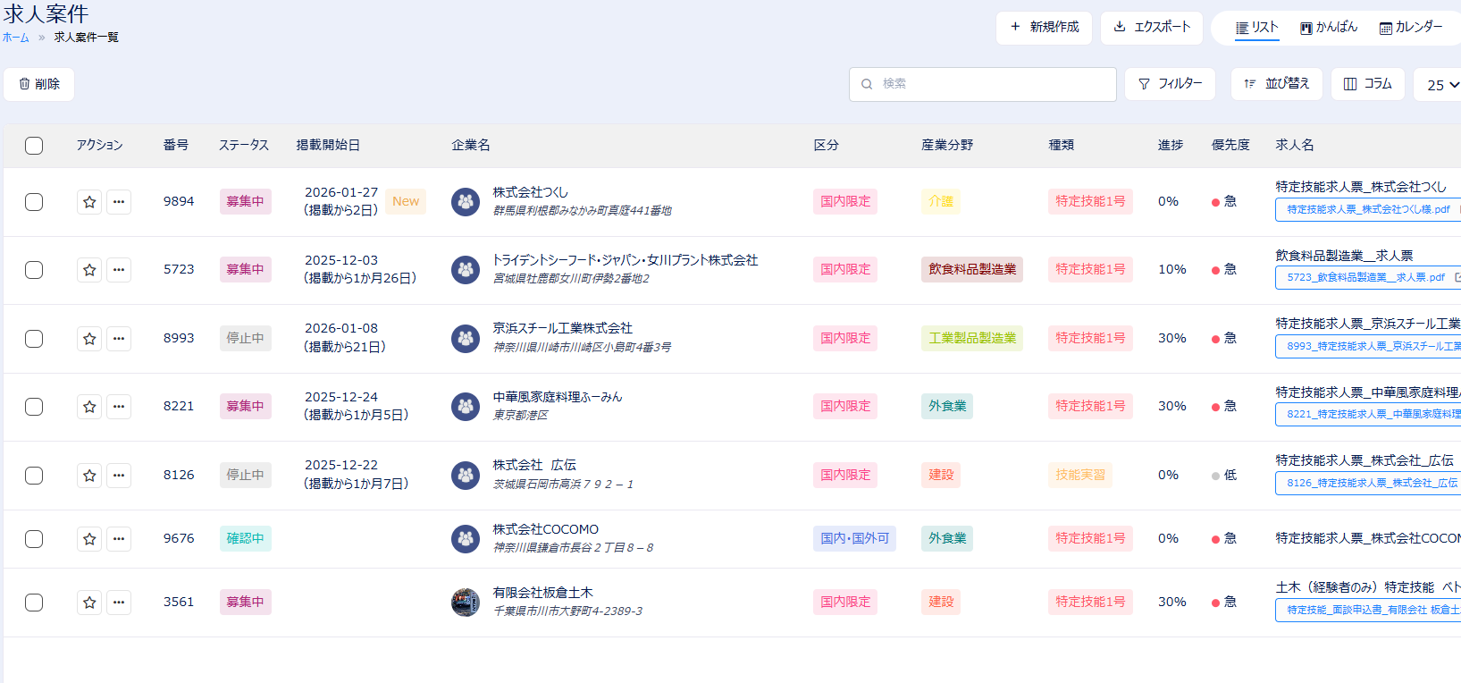Image resolution: width=1461 pixels, height=683 pixels.
Task: Click the 新規作成 button
Action: click(1044, 28)
